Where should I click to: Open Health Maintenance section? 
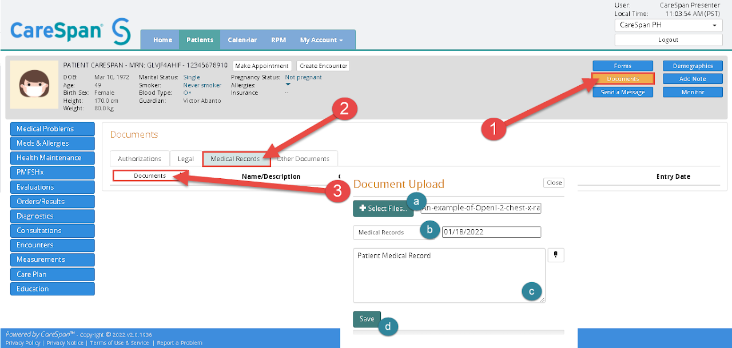point(53,158)
